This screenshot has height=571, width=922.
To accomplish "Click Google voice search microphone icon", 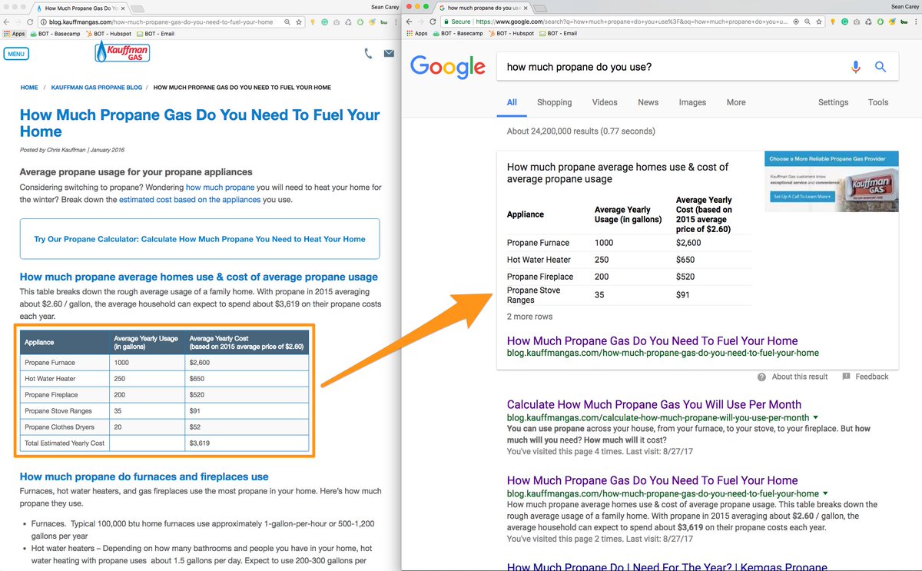I will coord(856,67).
